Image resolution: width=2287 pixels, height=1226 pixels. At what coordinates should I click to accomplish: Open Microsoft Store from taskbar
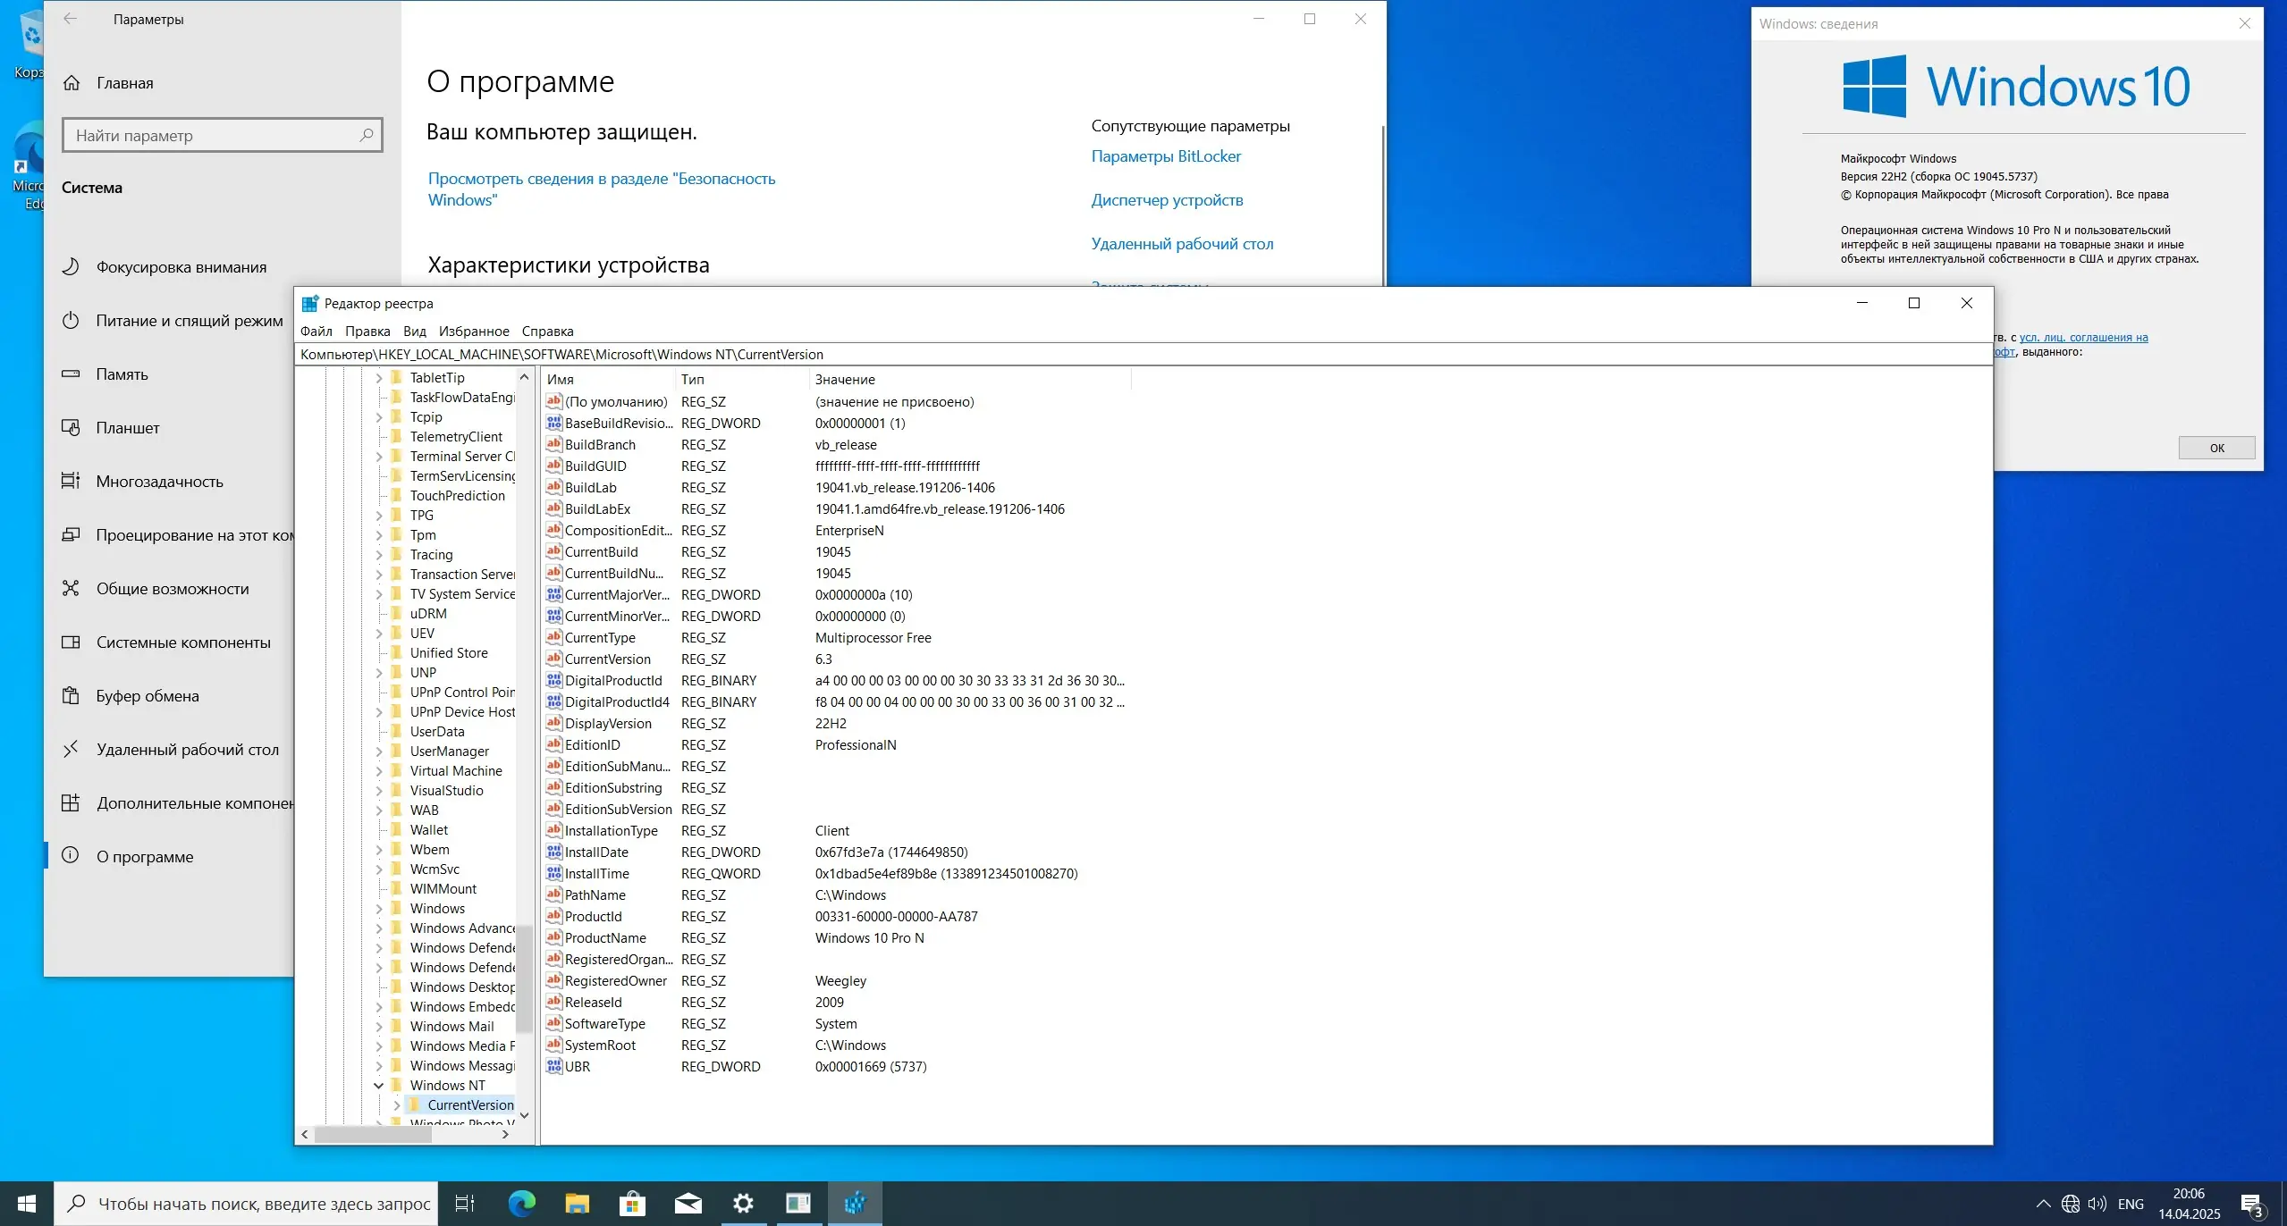[632, 1204]
